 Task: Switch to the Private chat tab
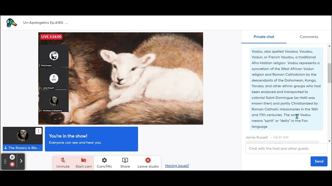click(264, 37)
